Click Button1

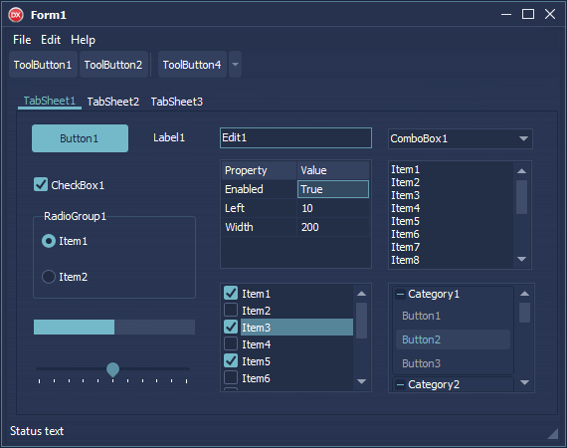click(x=80, y=138)
